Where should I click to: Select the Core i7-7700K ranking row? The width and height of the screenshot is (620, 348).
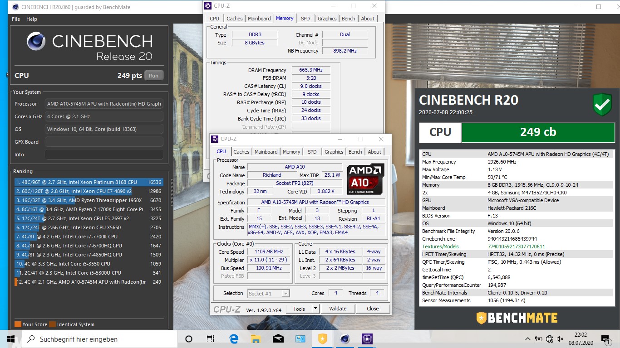[x=89, y=237]
